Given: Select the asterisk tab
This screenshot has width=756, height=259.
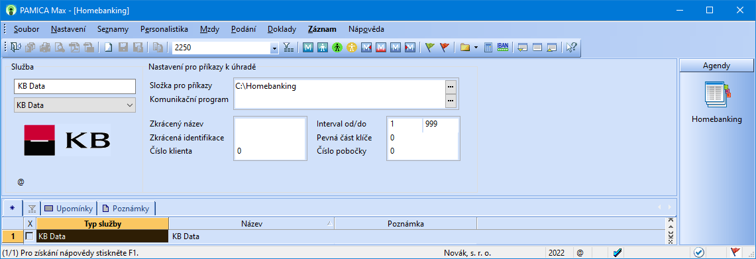Looking at the screenshot, I should click(13, 208).
